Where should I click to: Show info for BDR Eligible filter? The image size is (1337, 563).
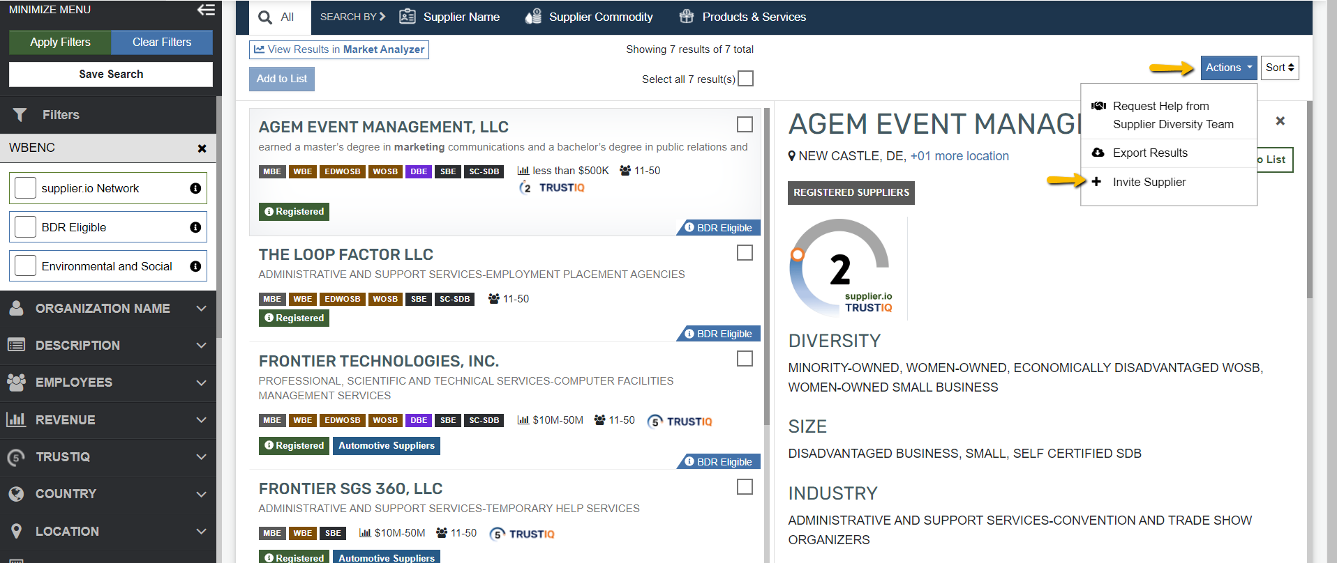[195, 227]
